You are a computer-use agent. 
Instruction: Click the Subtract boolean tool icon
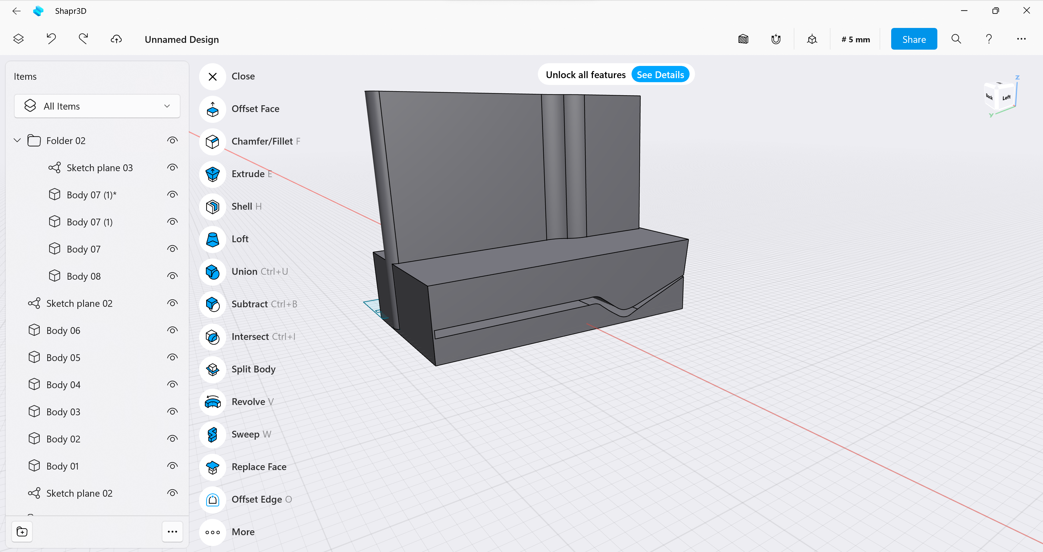pyautogui.click(x=212, y=304)
